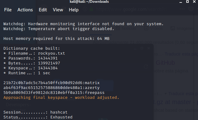Open the File menu
Viewport: 198px width, 120px height.
click(x=8, y=10)
